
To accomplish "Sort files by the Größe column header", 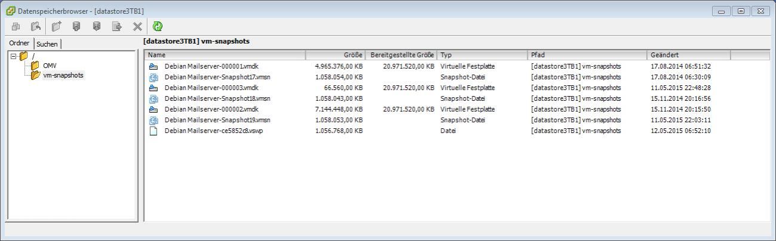I will [335, 55].
